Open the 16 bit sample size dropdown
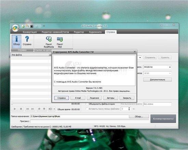The width and height of the screenshot is (188, 150). pos(157,73)
